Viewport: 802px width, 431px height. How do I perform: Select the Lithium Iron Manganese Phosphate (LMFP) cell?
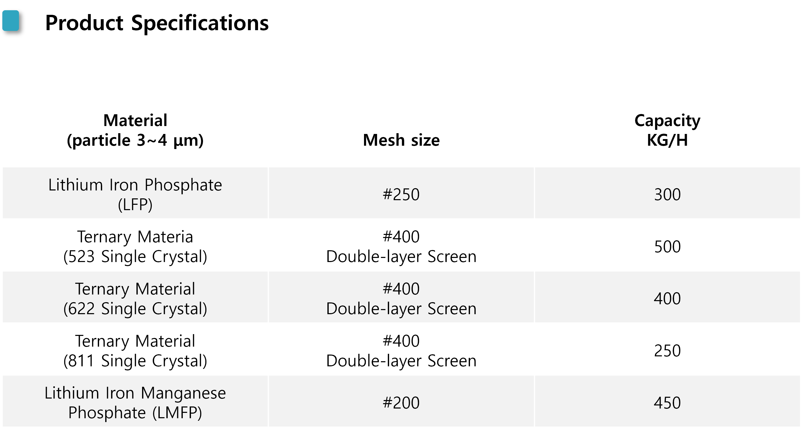(135, 402)
